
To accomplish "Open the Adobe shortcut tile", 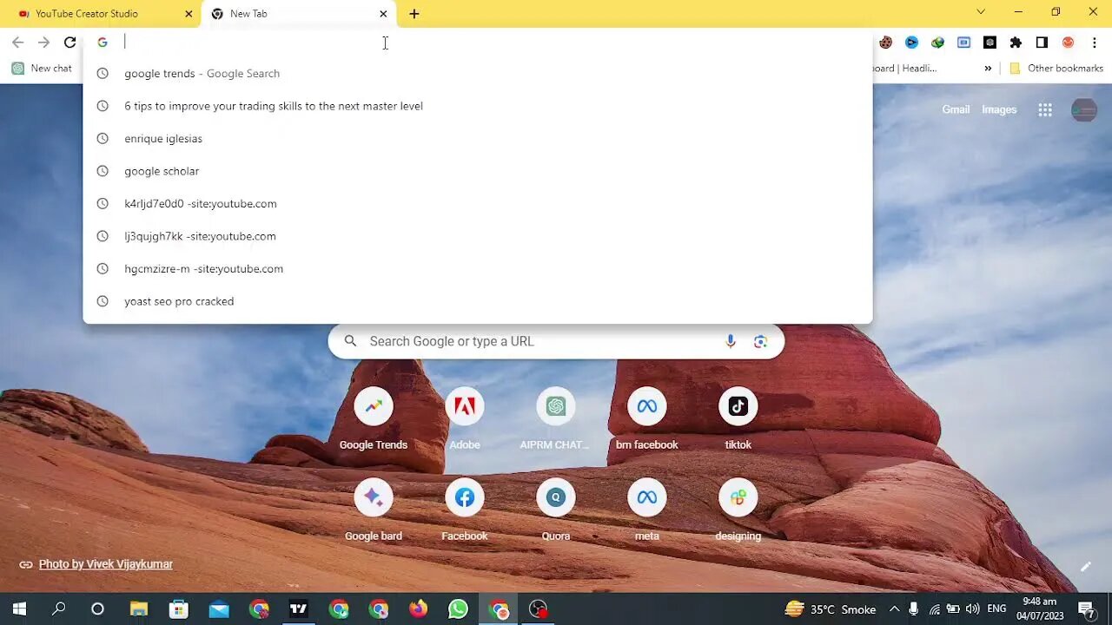I will click(x=465, y=420).
